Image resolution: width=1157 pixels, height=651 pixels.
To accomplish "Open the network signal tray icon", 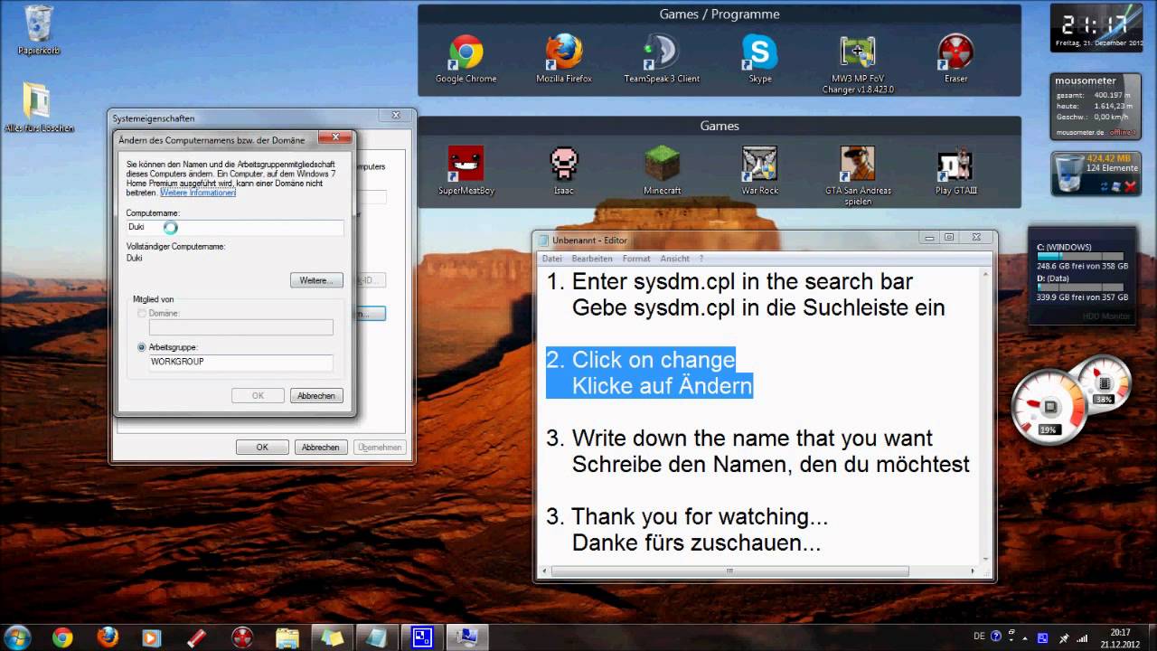I will click(x=1082, y=637).
